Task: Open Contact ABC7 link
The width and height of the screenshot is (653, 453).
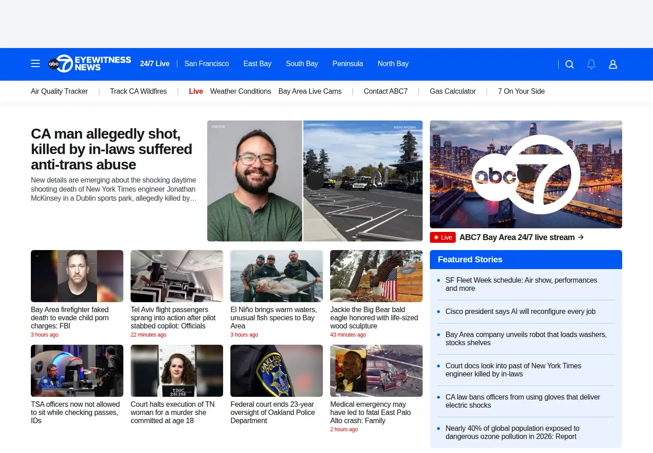Action: coord(386,92)
